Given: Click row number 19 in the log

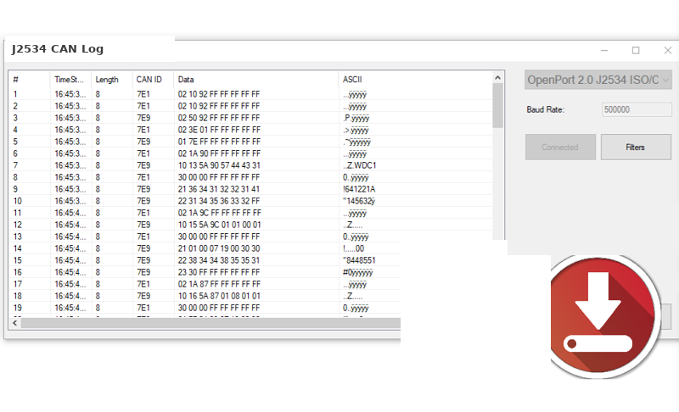Looking at the screenshot, I should coord(17,308).
